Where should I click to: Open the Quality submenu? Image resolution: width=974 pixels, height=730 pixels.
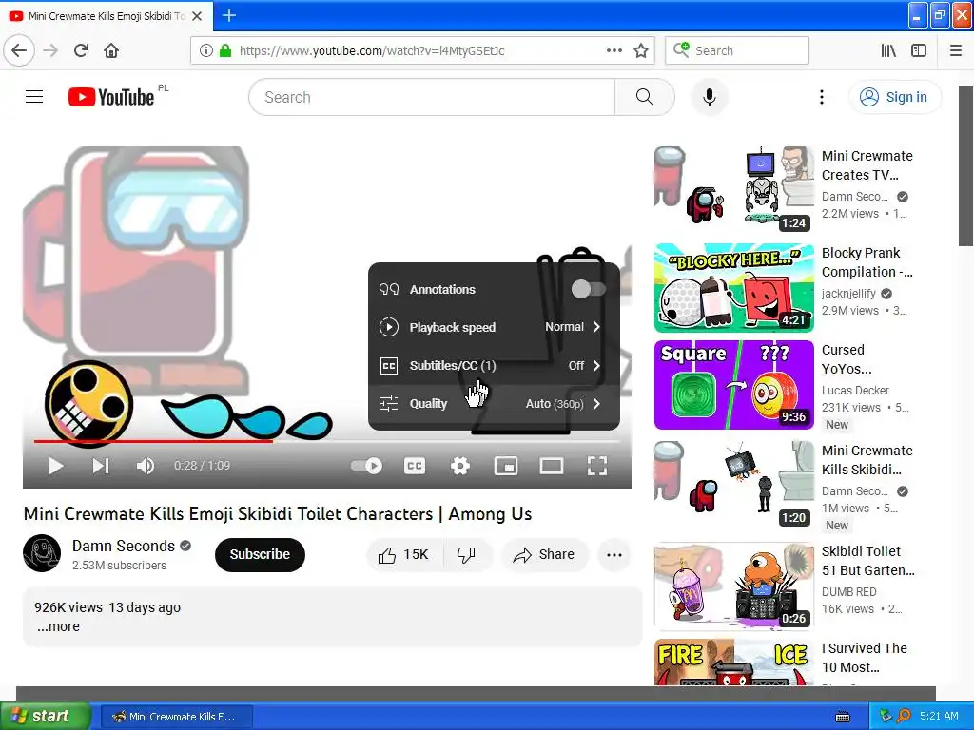pos(494,403)
